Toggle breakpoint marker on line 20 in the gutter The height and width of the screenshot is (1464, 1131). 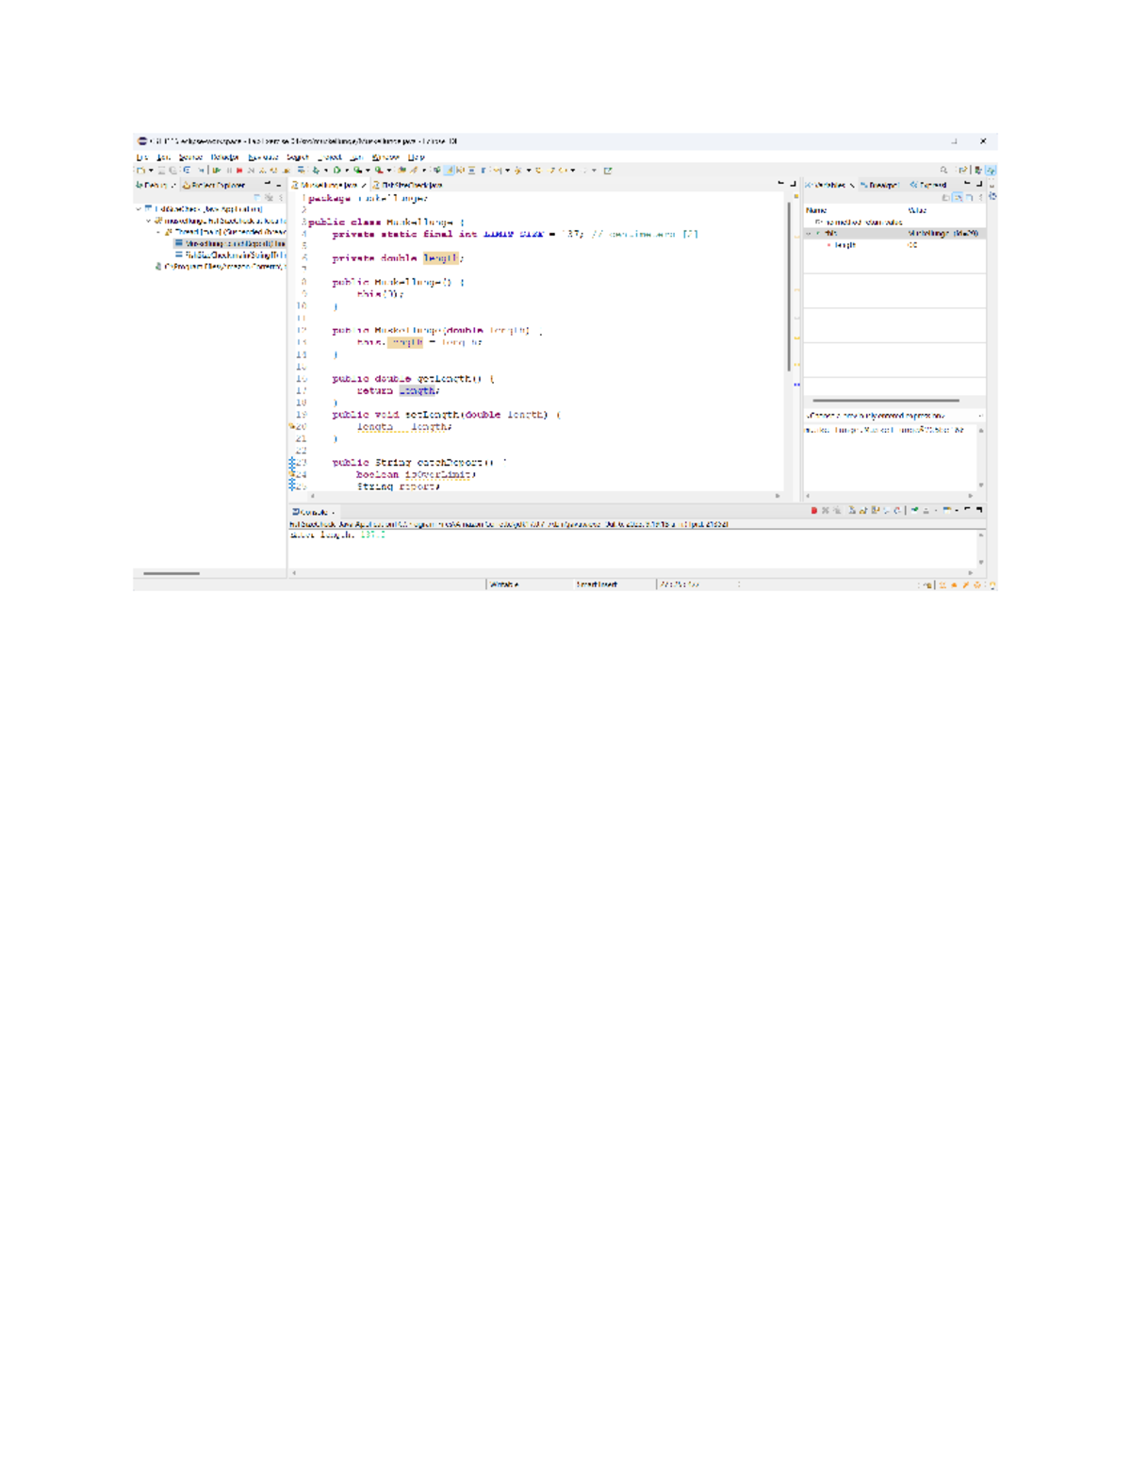[x=292, y=427]
